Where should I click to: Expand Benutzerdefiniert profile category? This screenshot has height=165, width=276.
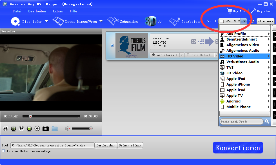[x=245, y=39]
